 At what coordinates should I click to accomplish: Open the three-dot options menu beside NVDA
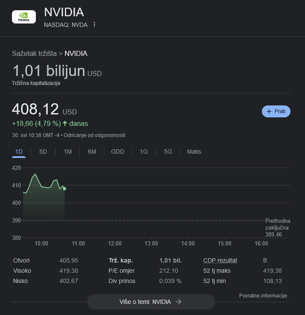coord(94,24)
